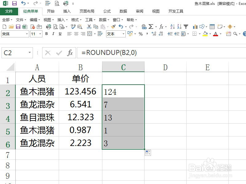
Task: Switch to the 开发工具 ribbon tab
Action: pyautogui.click(x=176, y=11)
